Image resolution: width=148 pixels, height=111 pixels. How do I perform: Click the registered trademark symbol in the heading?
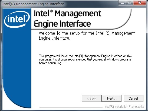pos(51,11)
